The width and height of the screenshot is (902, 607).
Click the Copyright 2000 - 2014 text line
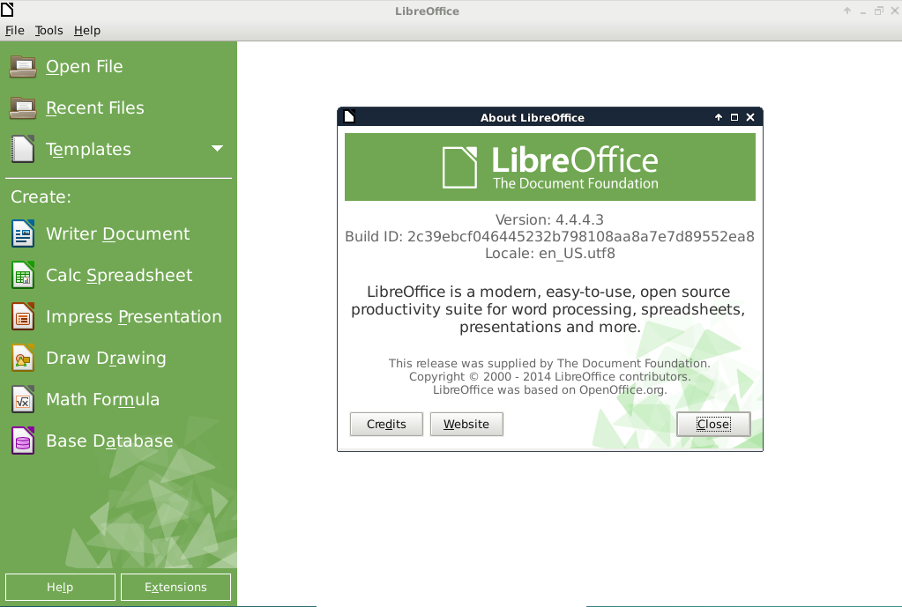(x=549, y=376)
